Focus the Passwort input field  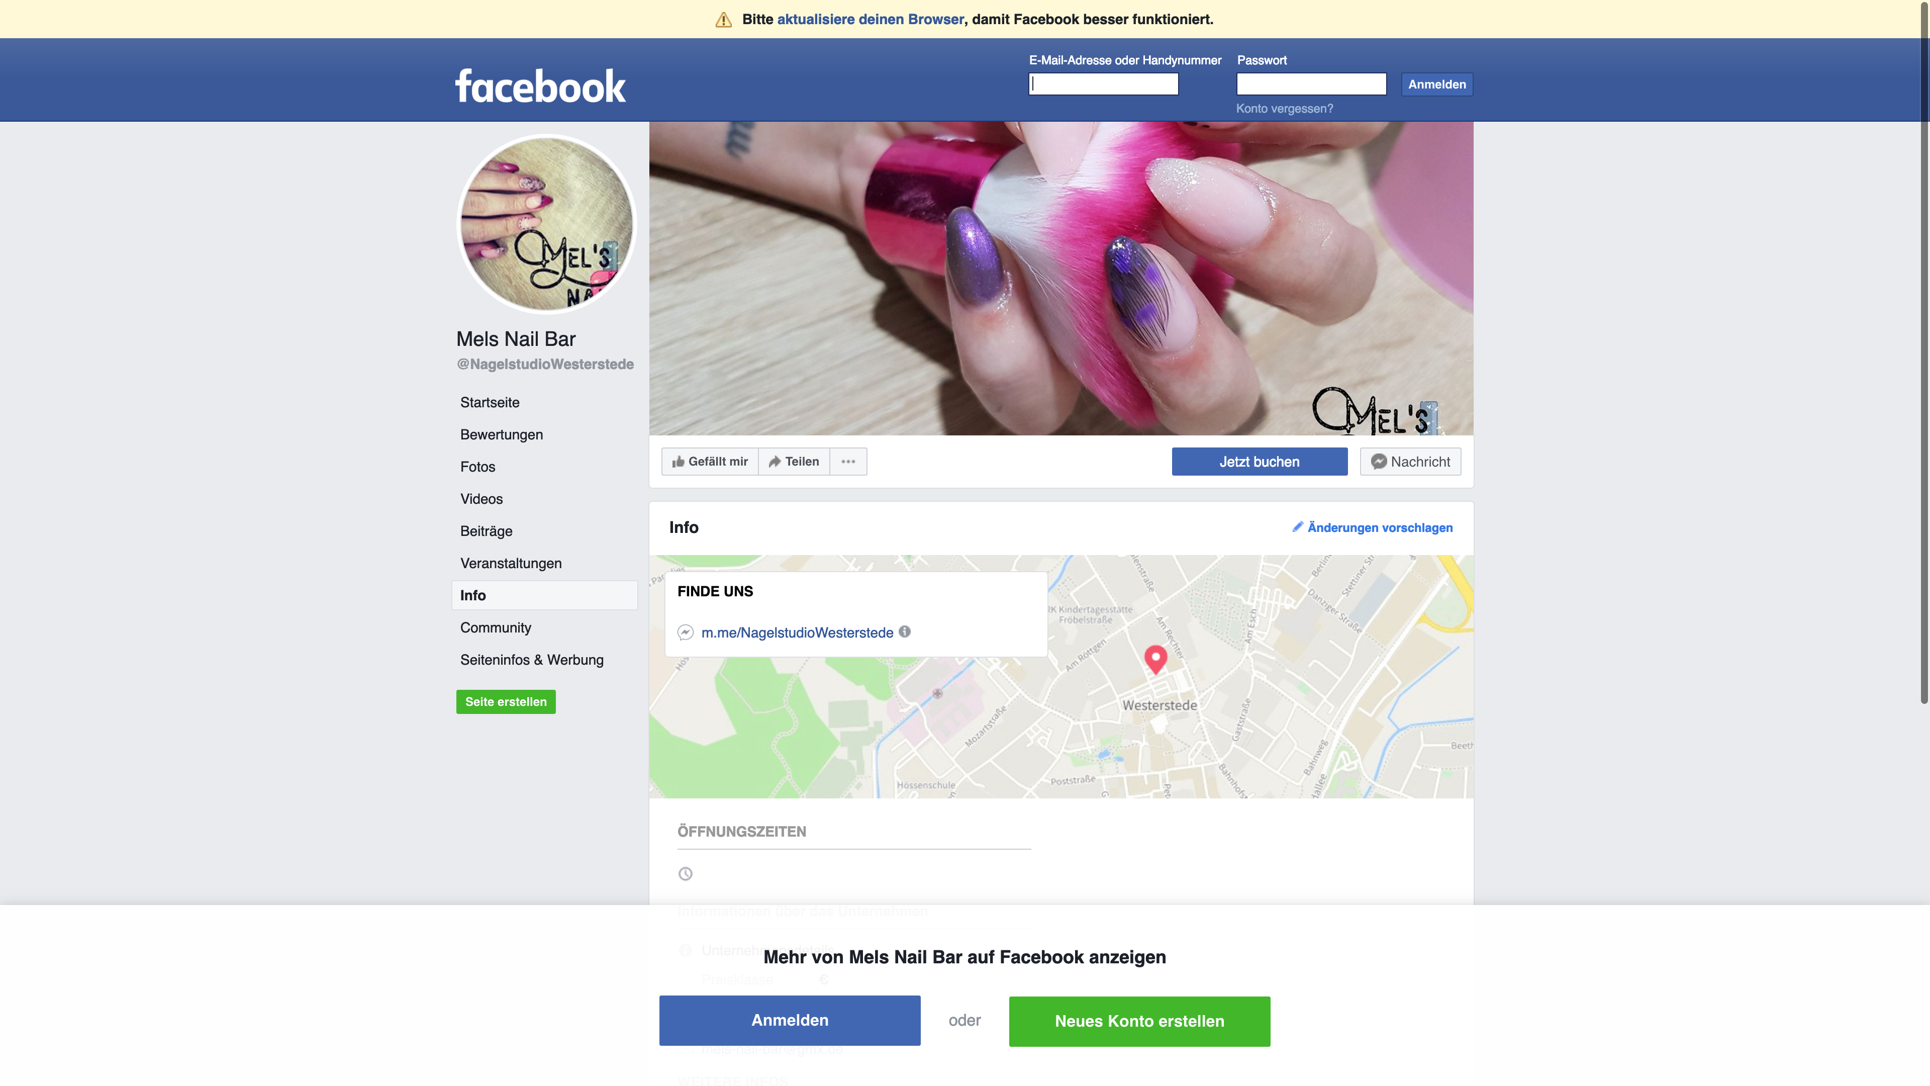[1311, 84]
